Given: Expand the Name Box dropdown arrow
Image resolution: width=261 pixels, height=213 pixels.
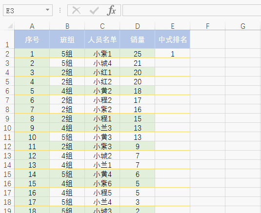Looking at the screenshot, I should point(48,10).
